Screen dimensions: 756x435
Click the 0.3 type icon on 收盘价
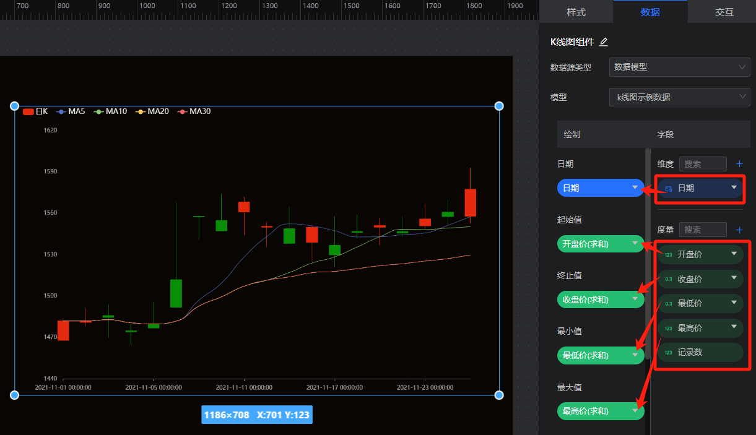(x=668, y=279)
